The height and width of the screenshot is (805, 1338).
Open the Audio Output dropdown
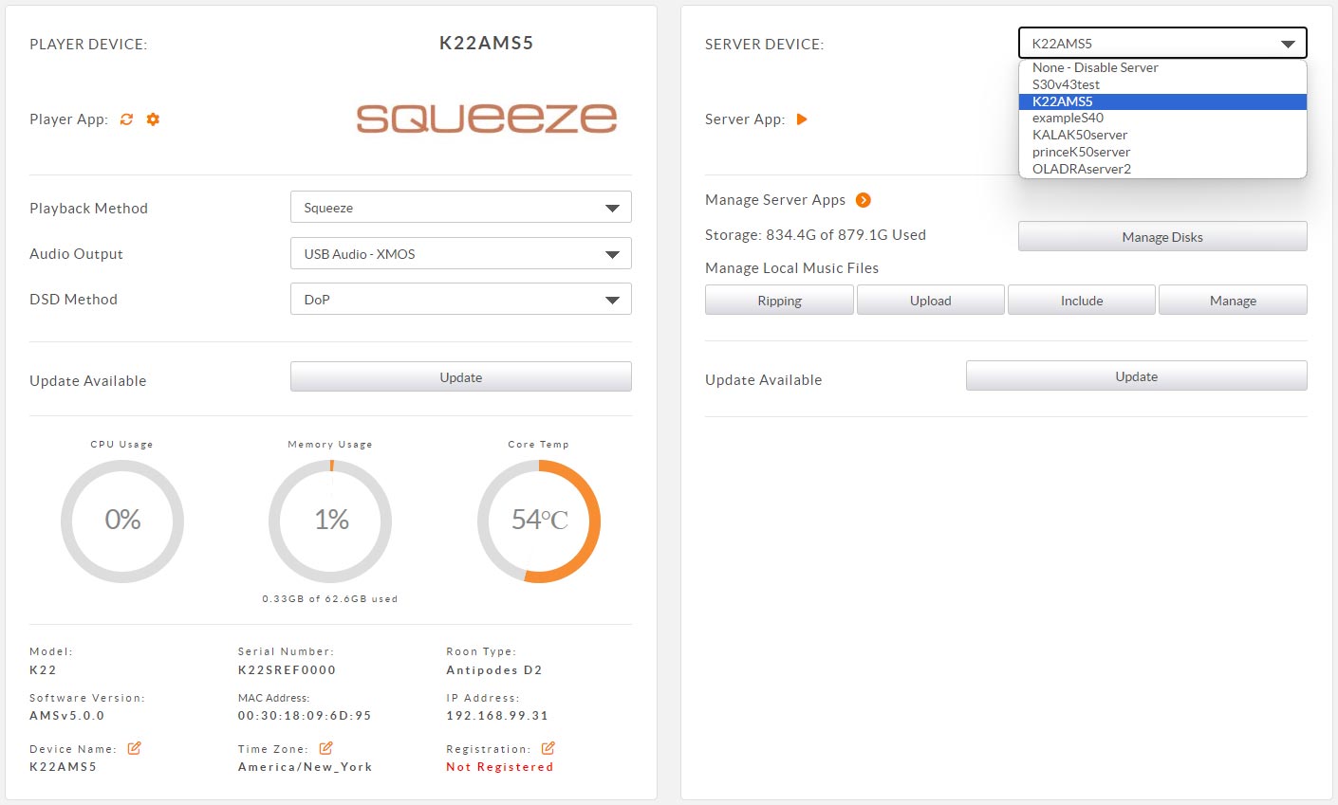pos(461,254)
